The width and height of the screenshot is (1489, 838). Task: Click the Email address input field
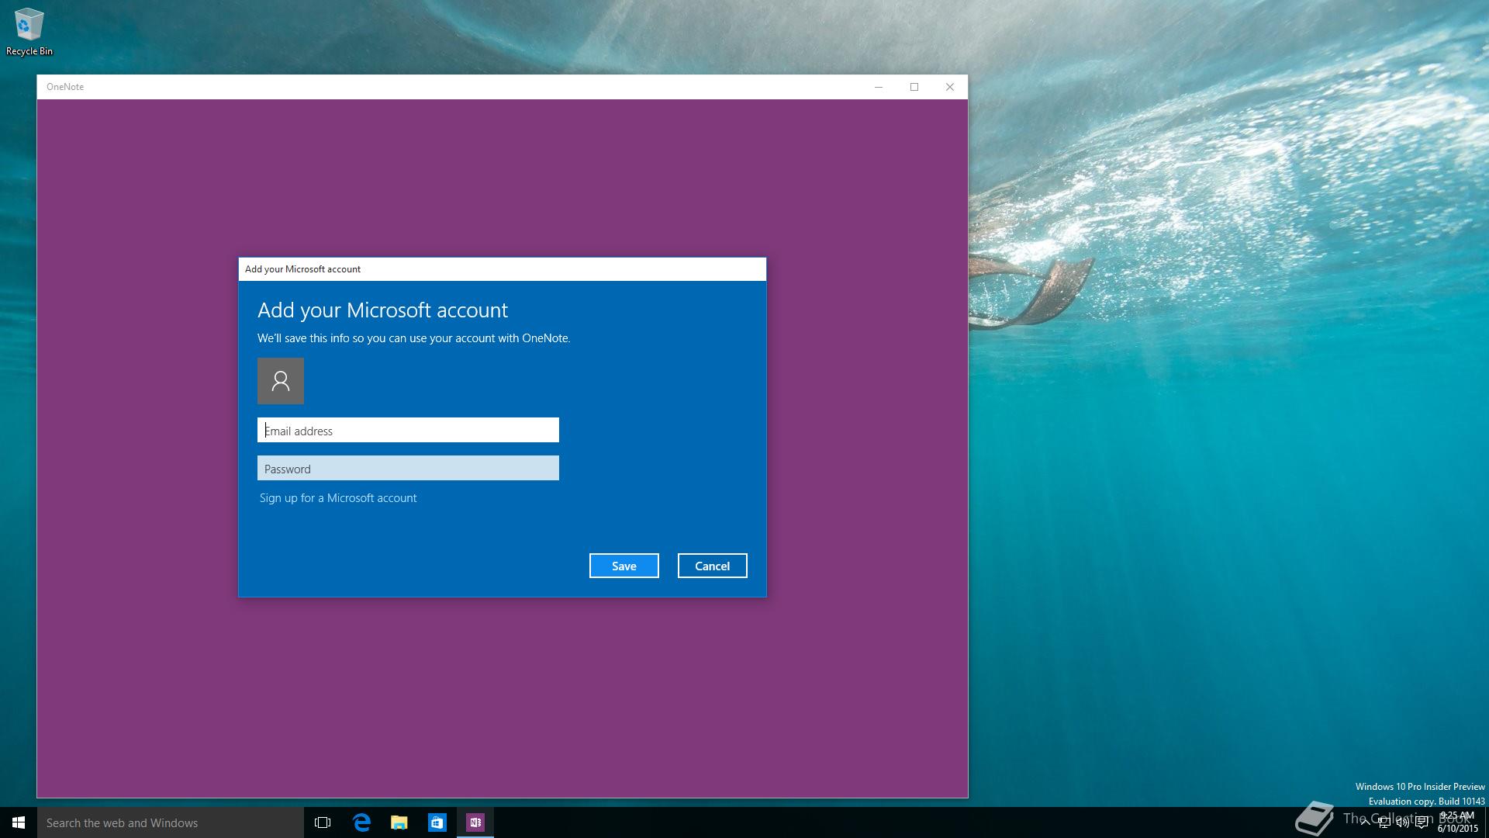pyautogui.click(x=408, y=430)
